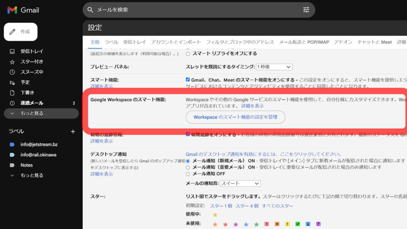This screenshot has width=407, height=229.
Task: Click Workspace のスマート機能の設定を管理
Action: pos(235,117)
